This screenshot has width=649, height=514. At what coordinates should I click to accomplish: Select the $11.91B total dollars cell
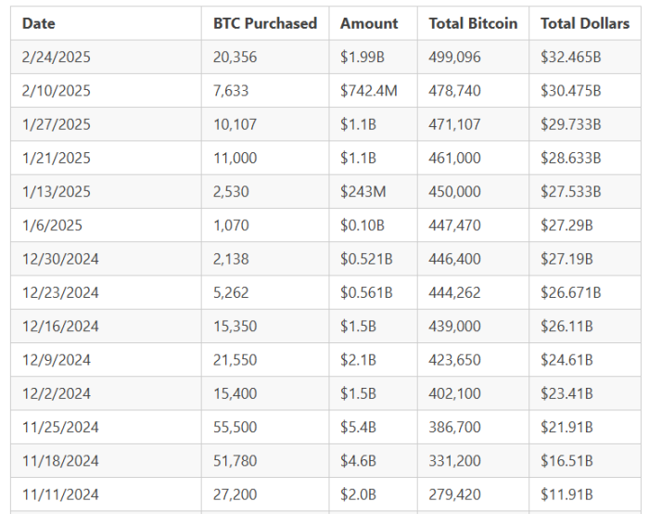tap(566, 495)
